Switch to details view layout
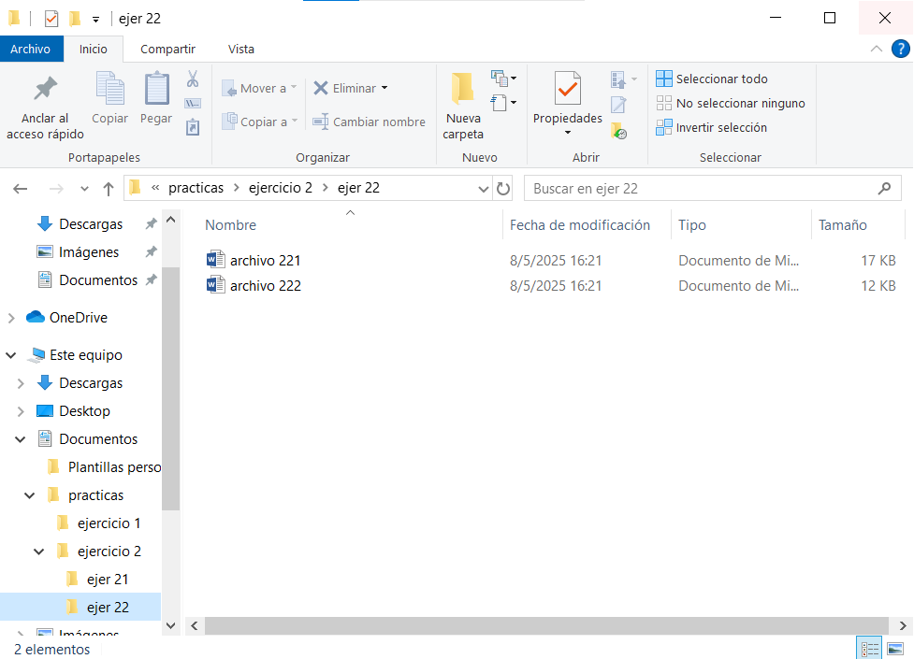The image size is (914, 659). (x=869, y=649)
